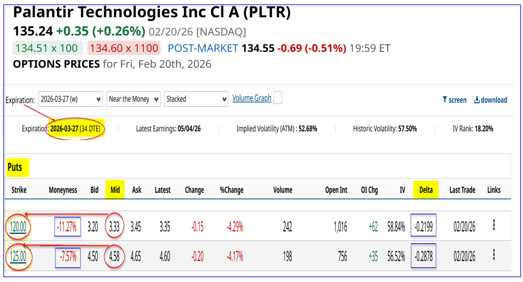Open the Expiration date dropdown
The height and width of the screenshot is (282, 523).
pos(71,99)
